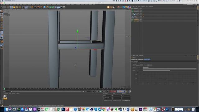Viewport: 199px width, 112px height.
Task: Switch to Texture mode icon
Action: tap(2, 17)
